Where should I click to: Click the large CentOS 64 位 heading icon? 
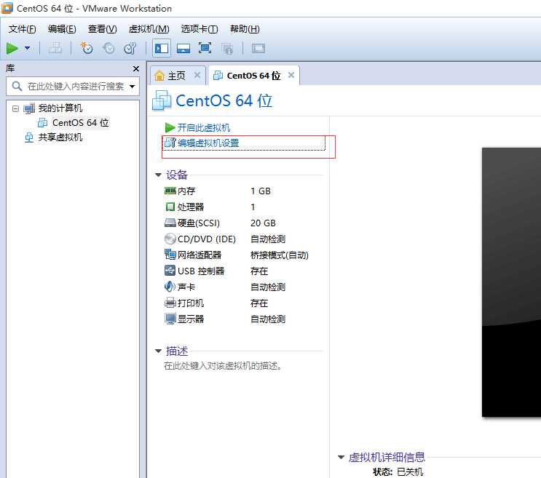(162, 100)
